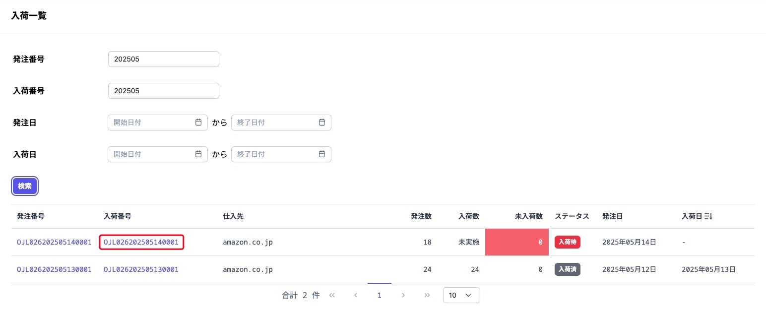The width and height of the screenshot is (766, 317).
Task: Select page 1 in pagination
Action: (380, 295)
